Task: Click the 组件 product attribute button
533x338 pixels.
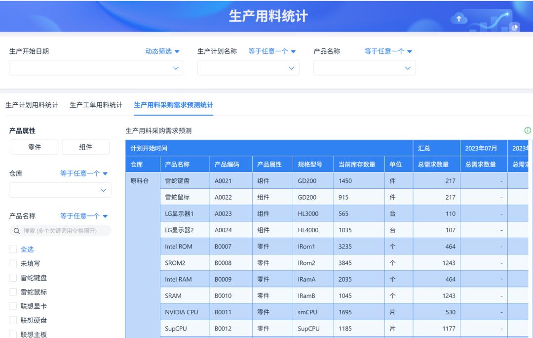Action: point(86,147)
